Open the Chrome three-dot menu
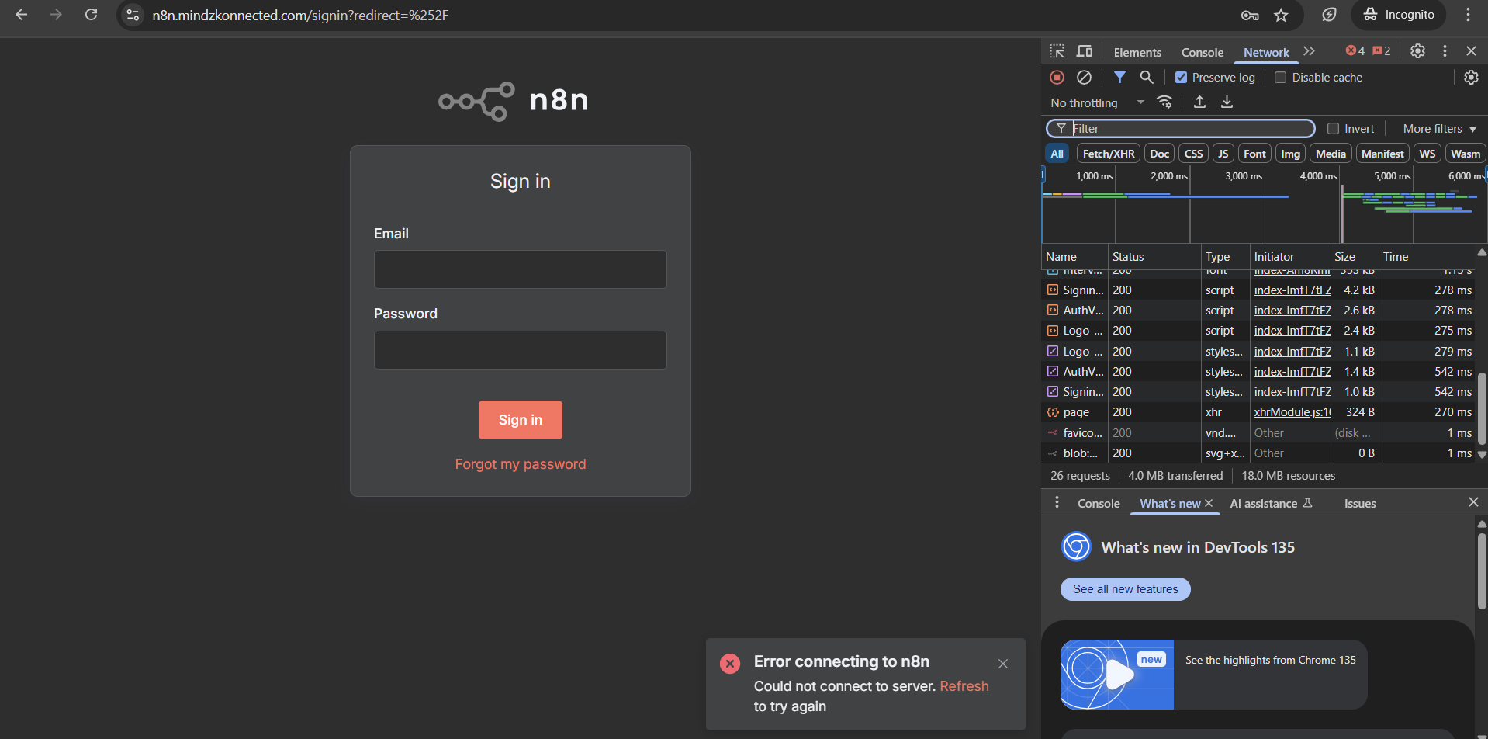The image size is (1488, 739). tap(1468, 15)
